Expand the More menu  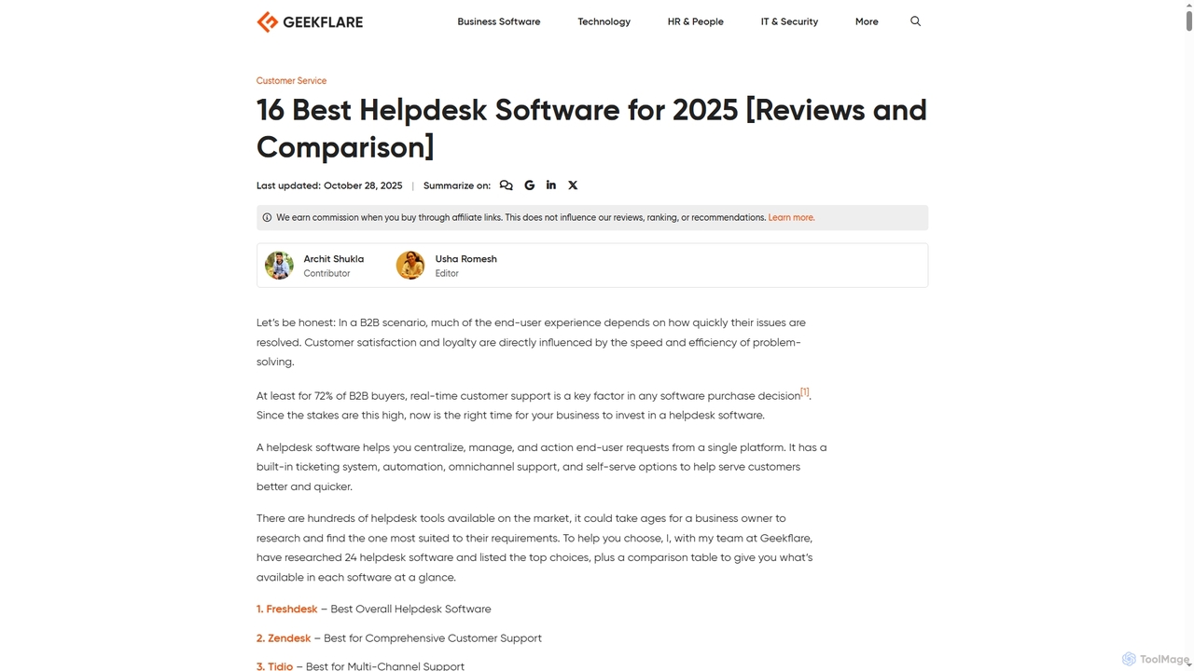coord(867,21)
